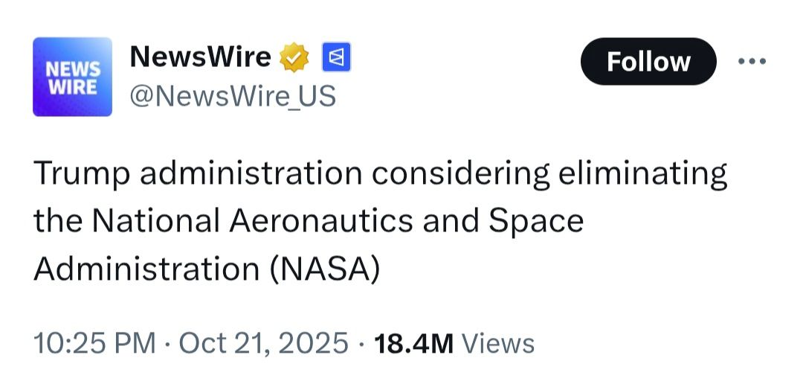Open the NewsWire display name link
This screenshot has width=803, height=387.
click(200, 57)
